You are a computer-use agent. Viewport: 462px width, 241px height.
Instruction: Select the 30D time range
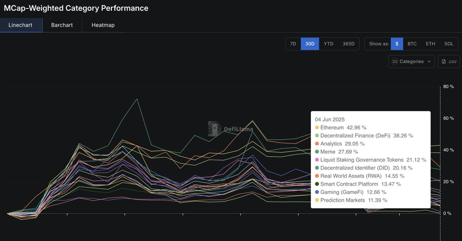point(310,44)
